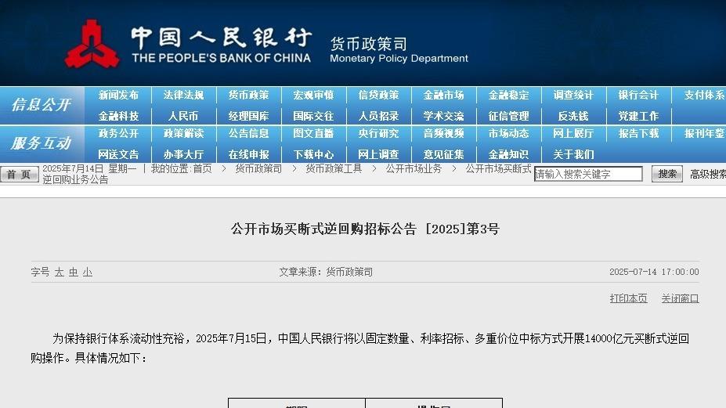This screenshot has height=408, width=726.
Task: Click the 信息公开 category header
Action: (41, 105)
